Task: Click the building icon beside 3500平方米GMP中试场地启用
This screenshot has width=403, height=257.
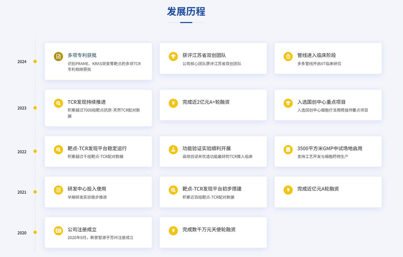Action: click(288, 150)
